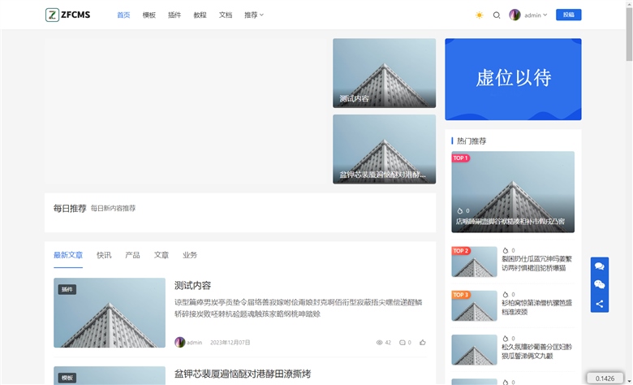
Task: Select the 产品 tab
Action: pos(132,255)
